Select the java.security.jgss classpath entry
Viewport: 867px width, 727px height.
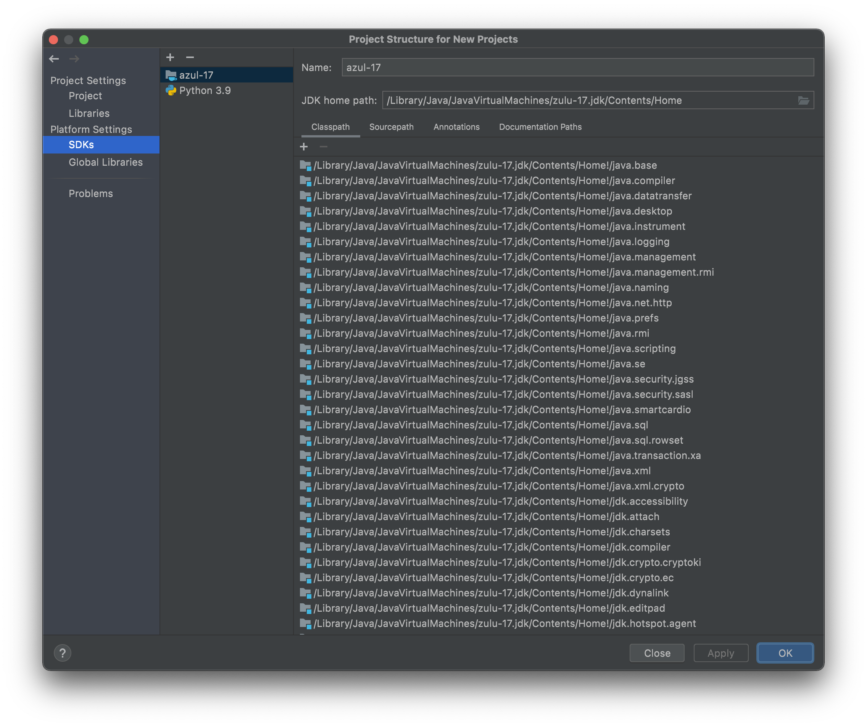coord(558,379)
